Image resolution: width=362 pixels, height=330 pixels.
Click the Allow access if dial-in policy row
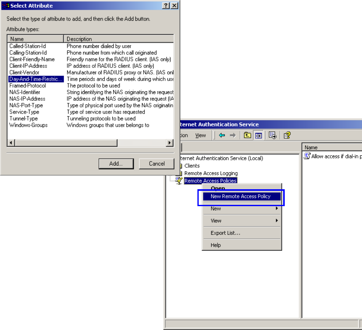[x=333, y=156]
